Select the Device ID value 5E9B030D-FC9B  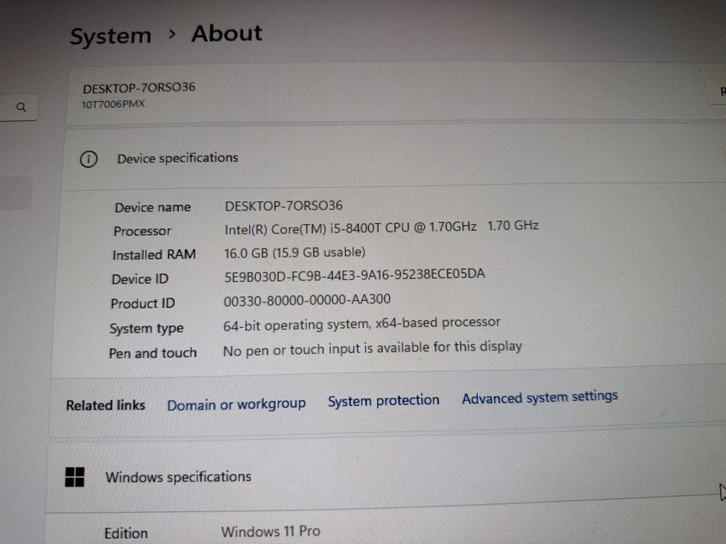[x=354, y=275]
